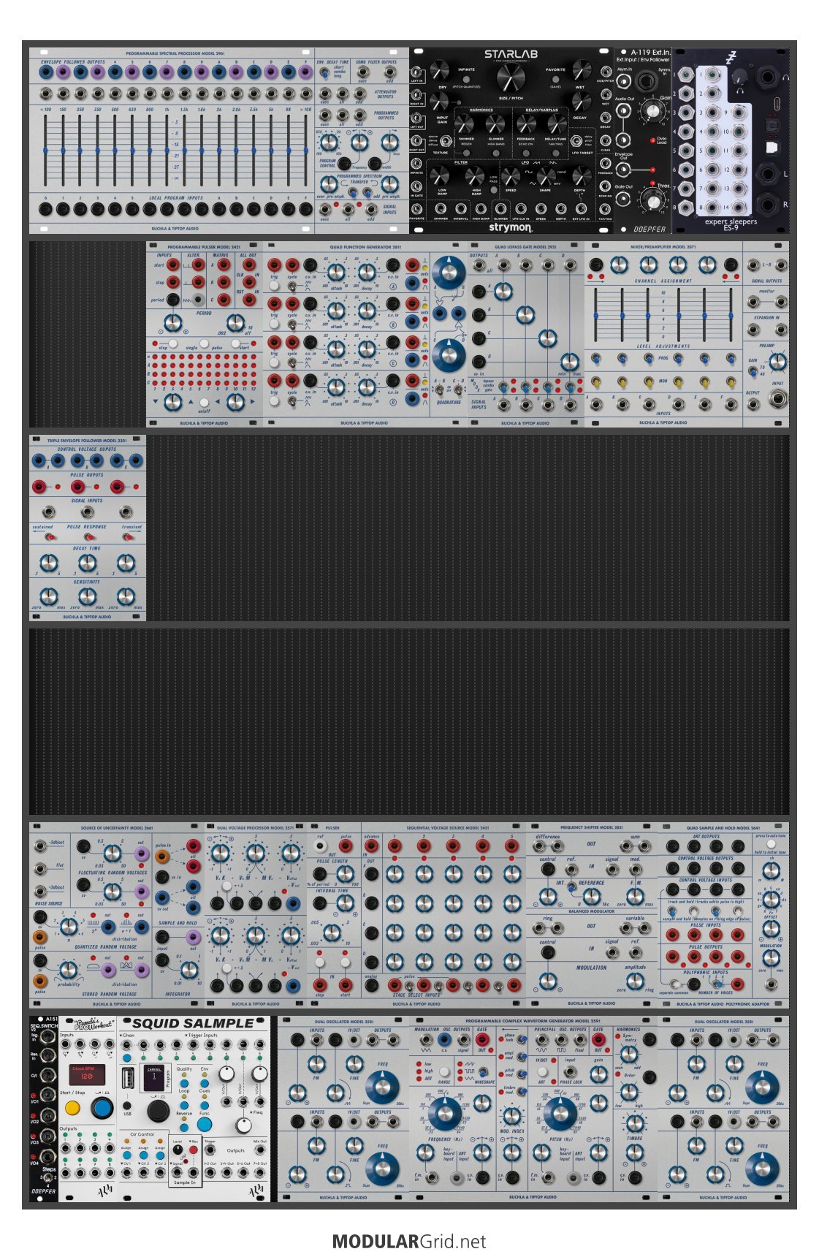This screenshot has width=819, height=1257.
Task: Click the attack knob for channel A on 281t
Action: 336,272
